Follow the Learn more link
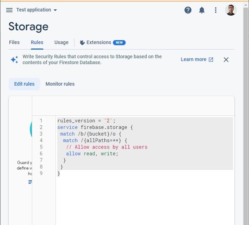 (x=193, y=59)
